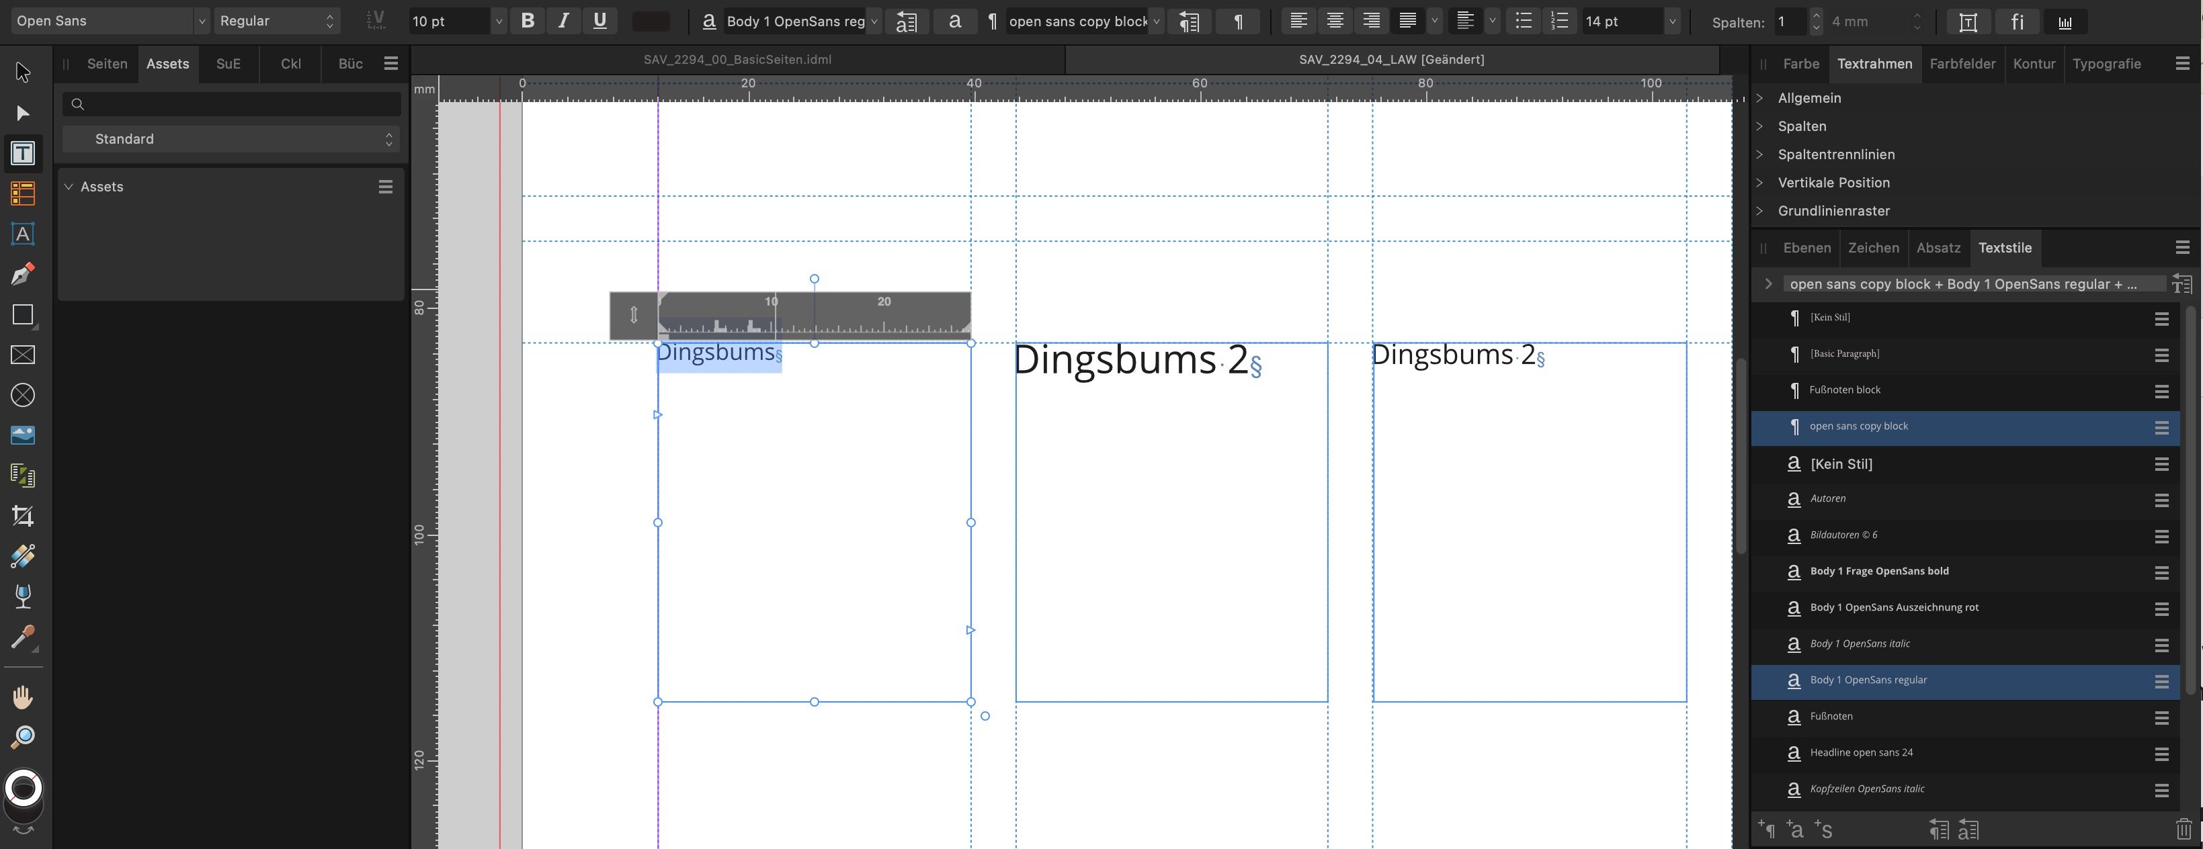Select the Fußnoten block paragraph style
2203x849 pixels.
(x=1964, y=390)
